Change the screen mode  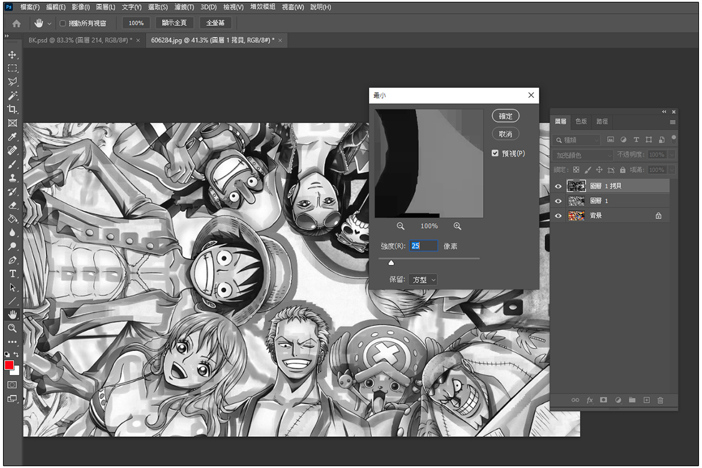coord(12,398)
